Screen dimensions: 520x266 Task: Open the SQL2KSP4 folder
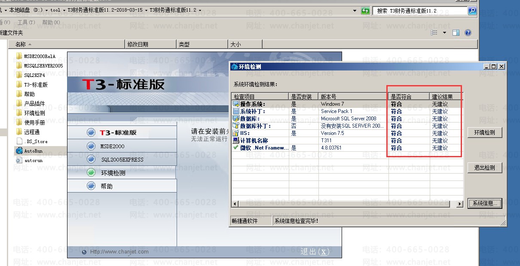point(31,75)
